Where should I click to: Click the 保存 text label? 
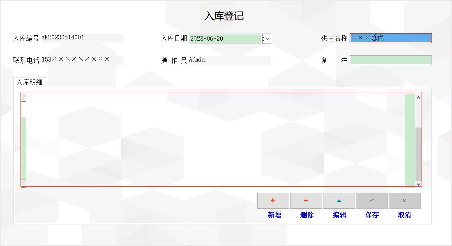point(372,215)
